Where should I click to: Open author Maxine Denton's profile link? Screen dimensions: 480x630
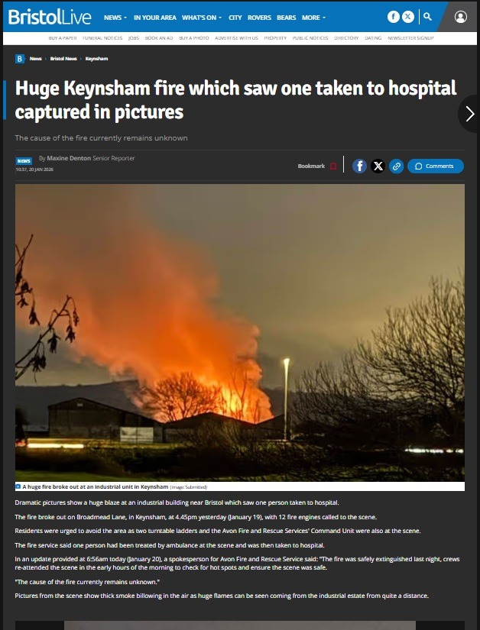point(69,158)
